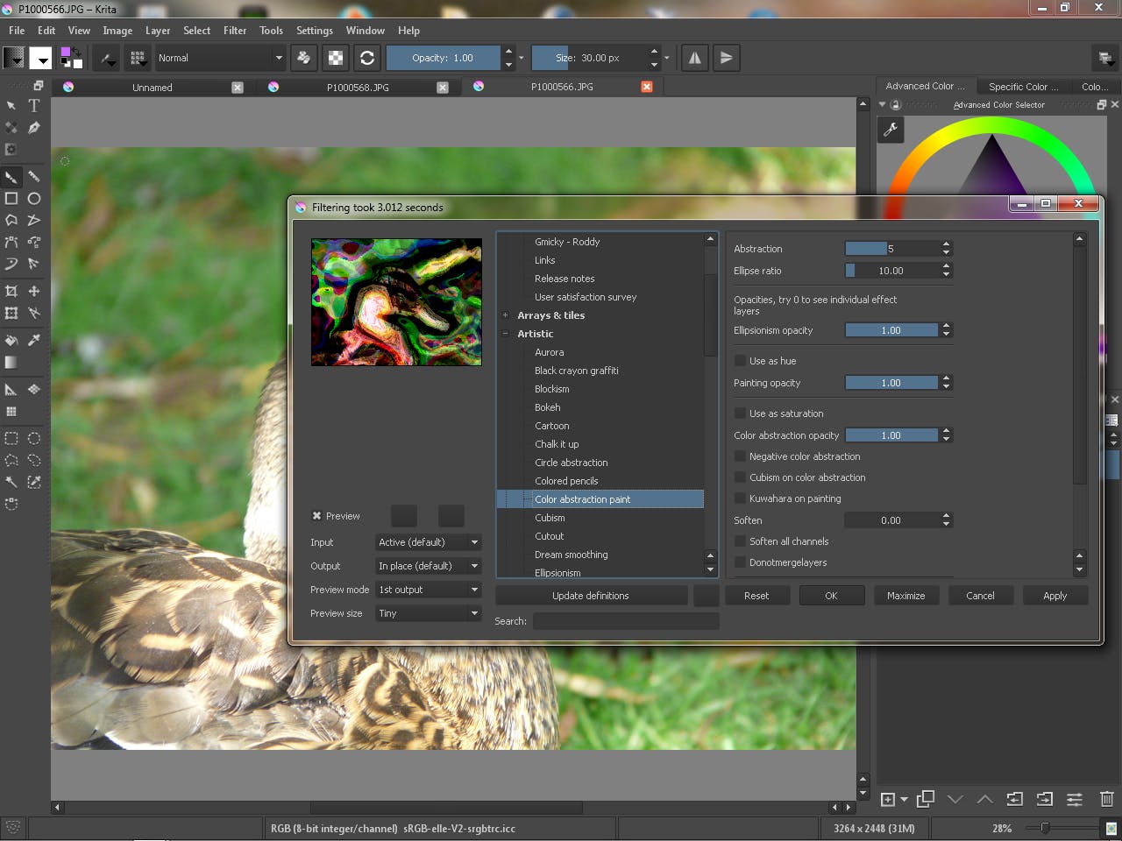
Task: Apply the filter with the Apply button
Action: click(x=1055, y=595)
